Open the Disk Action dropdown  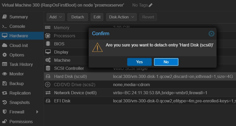(x=121, y=17)
